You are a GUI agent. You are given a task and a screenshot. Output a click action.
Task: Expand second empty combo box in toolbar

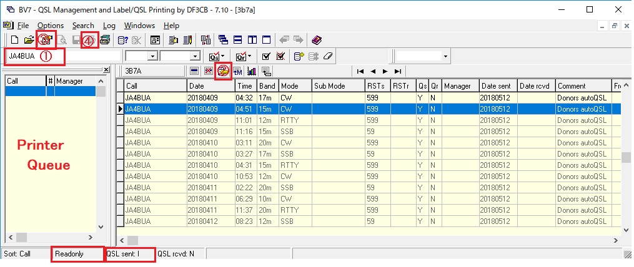196,57
